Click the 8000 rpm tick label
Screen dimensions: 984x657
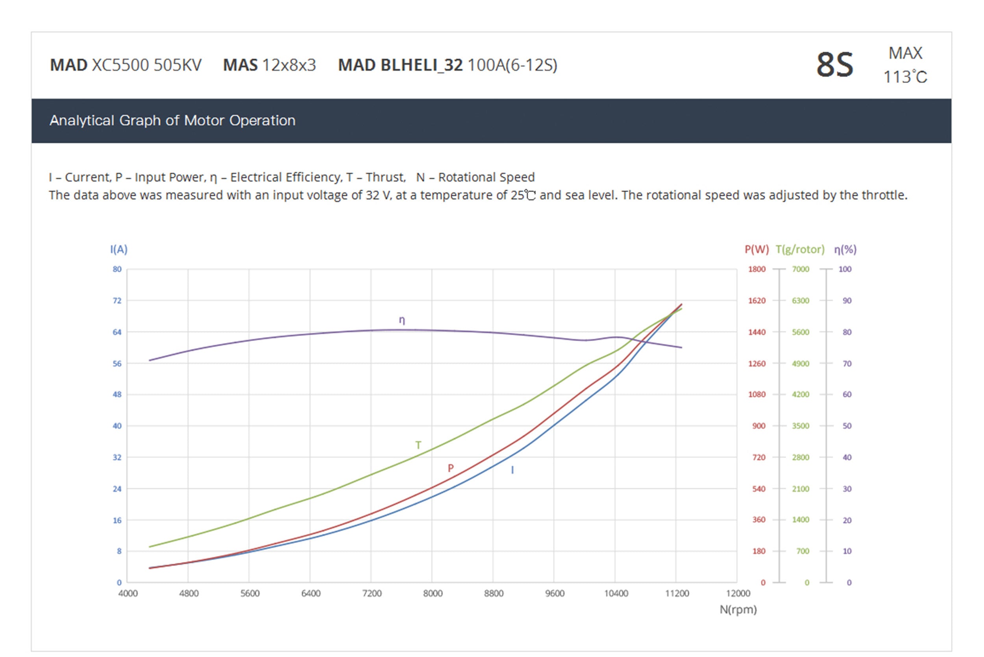point(433,594)
